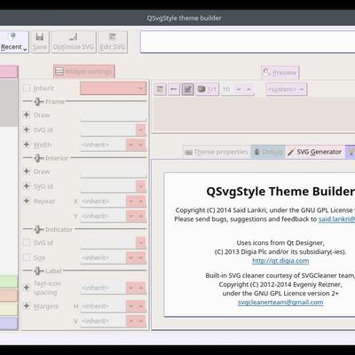Click the Margins V up arrow
The height and width of the screenshot is (355, 355).
pyautogui.click(x=141, y=321)
